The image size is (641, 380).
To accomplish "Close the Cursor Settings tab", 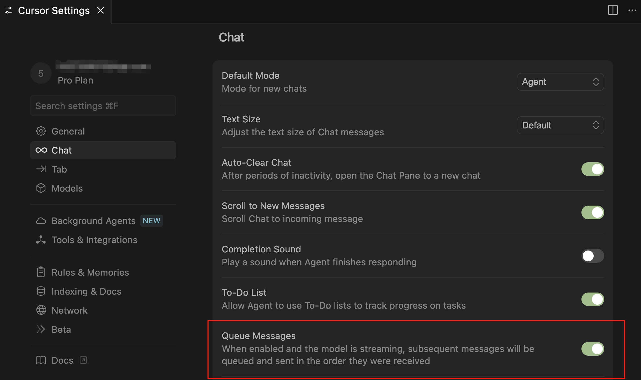I will click(x=101, y=11).
